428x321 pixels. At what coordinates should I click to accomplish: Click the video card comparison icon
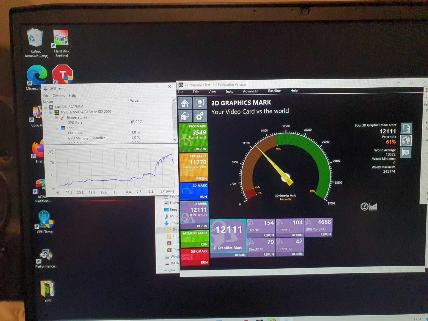click(406, 152)
